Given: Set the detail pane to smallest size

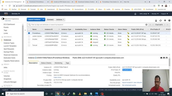Looking at the screenshot, I should [x=161, y=58].
